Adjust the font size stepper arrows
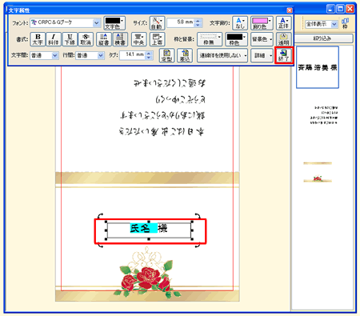This screenshot has width=360, height=316. coord(198,23)
